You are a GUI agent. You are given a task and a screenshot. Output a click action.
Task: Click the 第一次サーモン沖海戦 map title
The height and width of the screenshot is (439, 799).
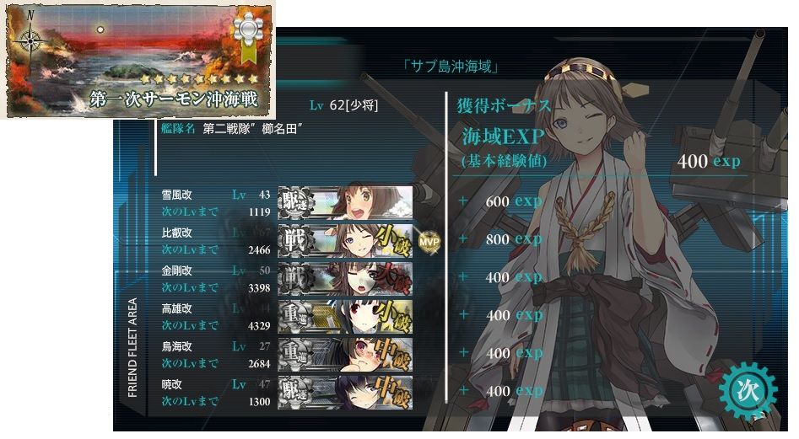(x=175, y=99)
